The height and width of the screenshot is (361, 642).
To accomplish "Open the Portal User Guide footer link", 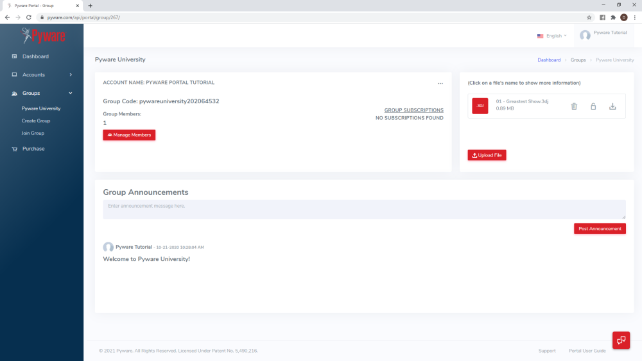I will [x=587, y=351].
